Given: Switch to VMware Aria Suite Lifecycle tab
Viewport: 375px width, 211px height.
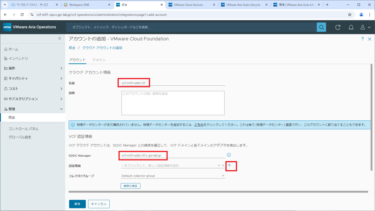Looking at the screenshot, I should 243,5.
